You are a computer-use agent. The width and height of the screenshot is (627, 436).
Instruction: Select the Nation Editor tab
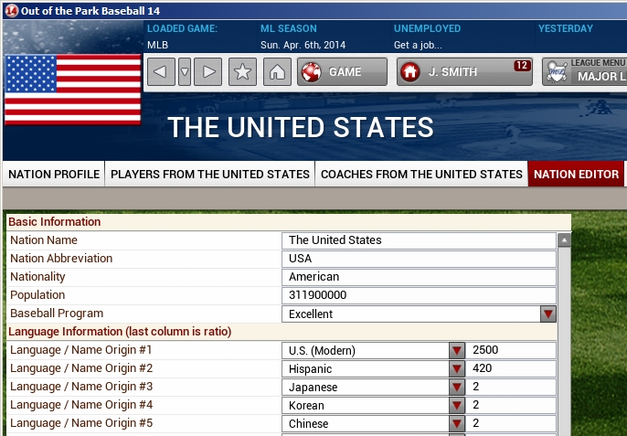point(576,174)
